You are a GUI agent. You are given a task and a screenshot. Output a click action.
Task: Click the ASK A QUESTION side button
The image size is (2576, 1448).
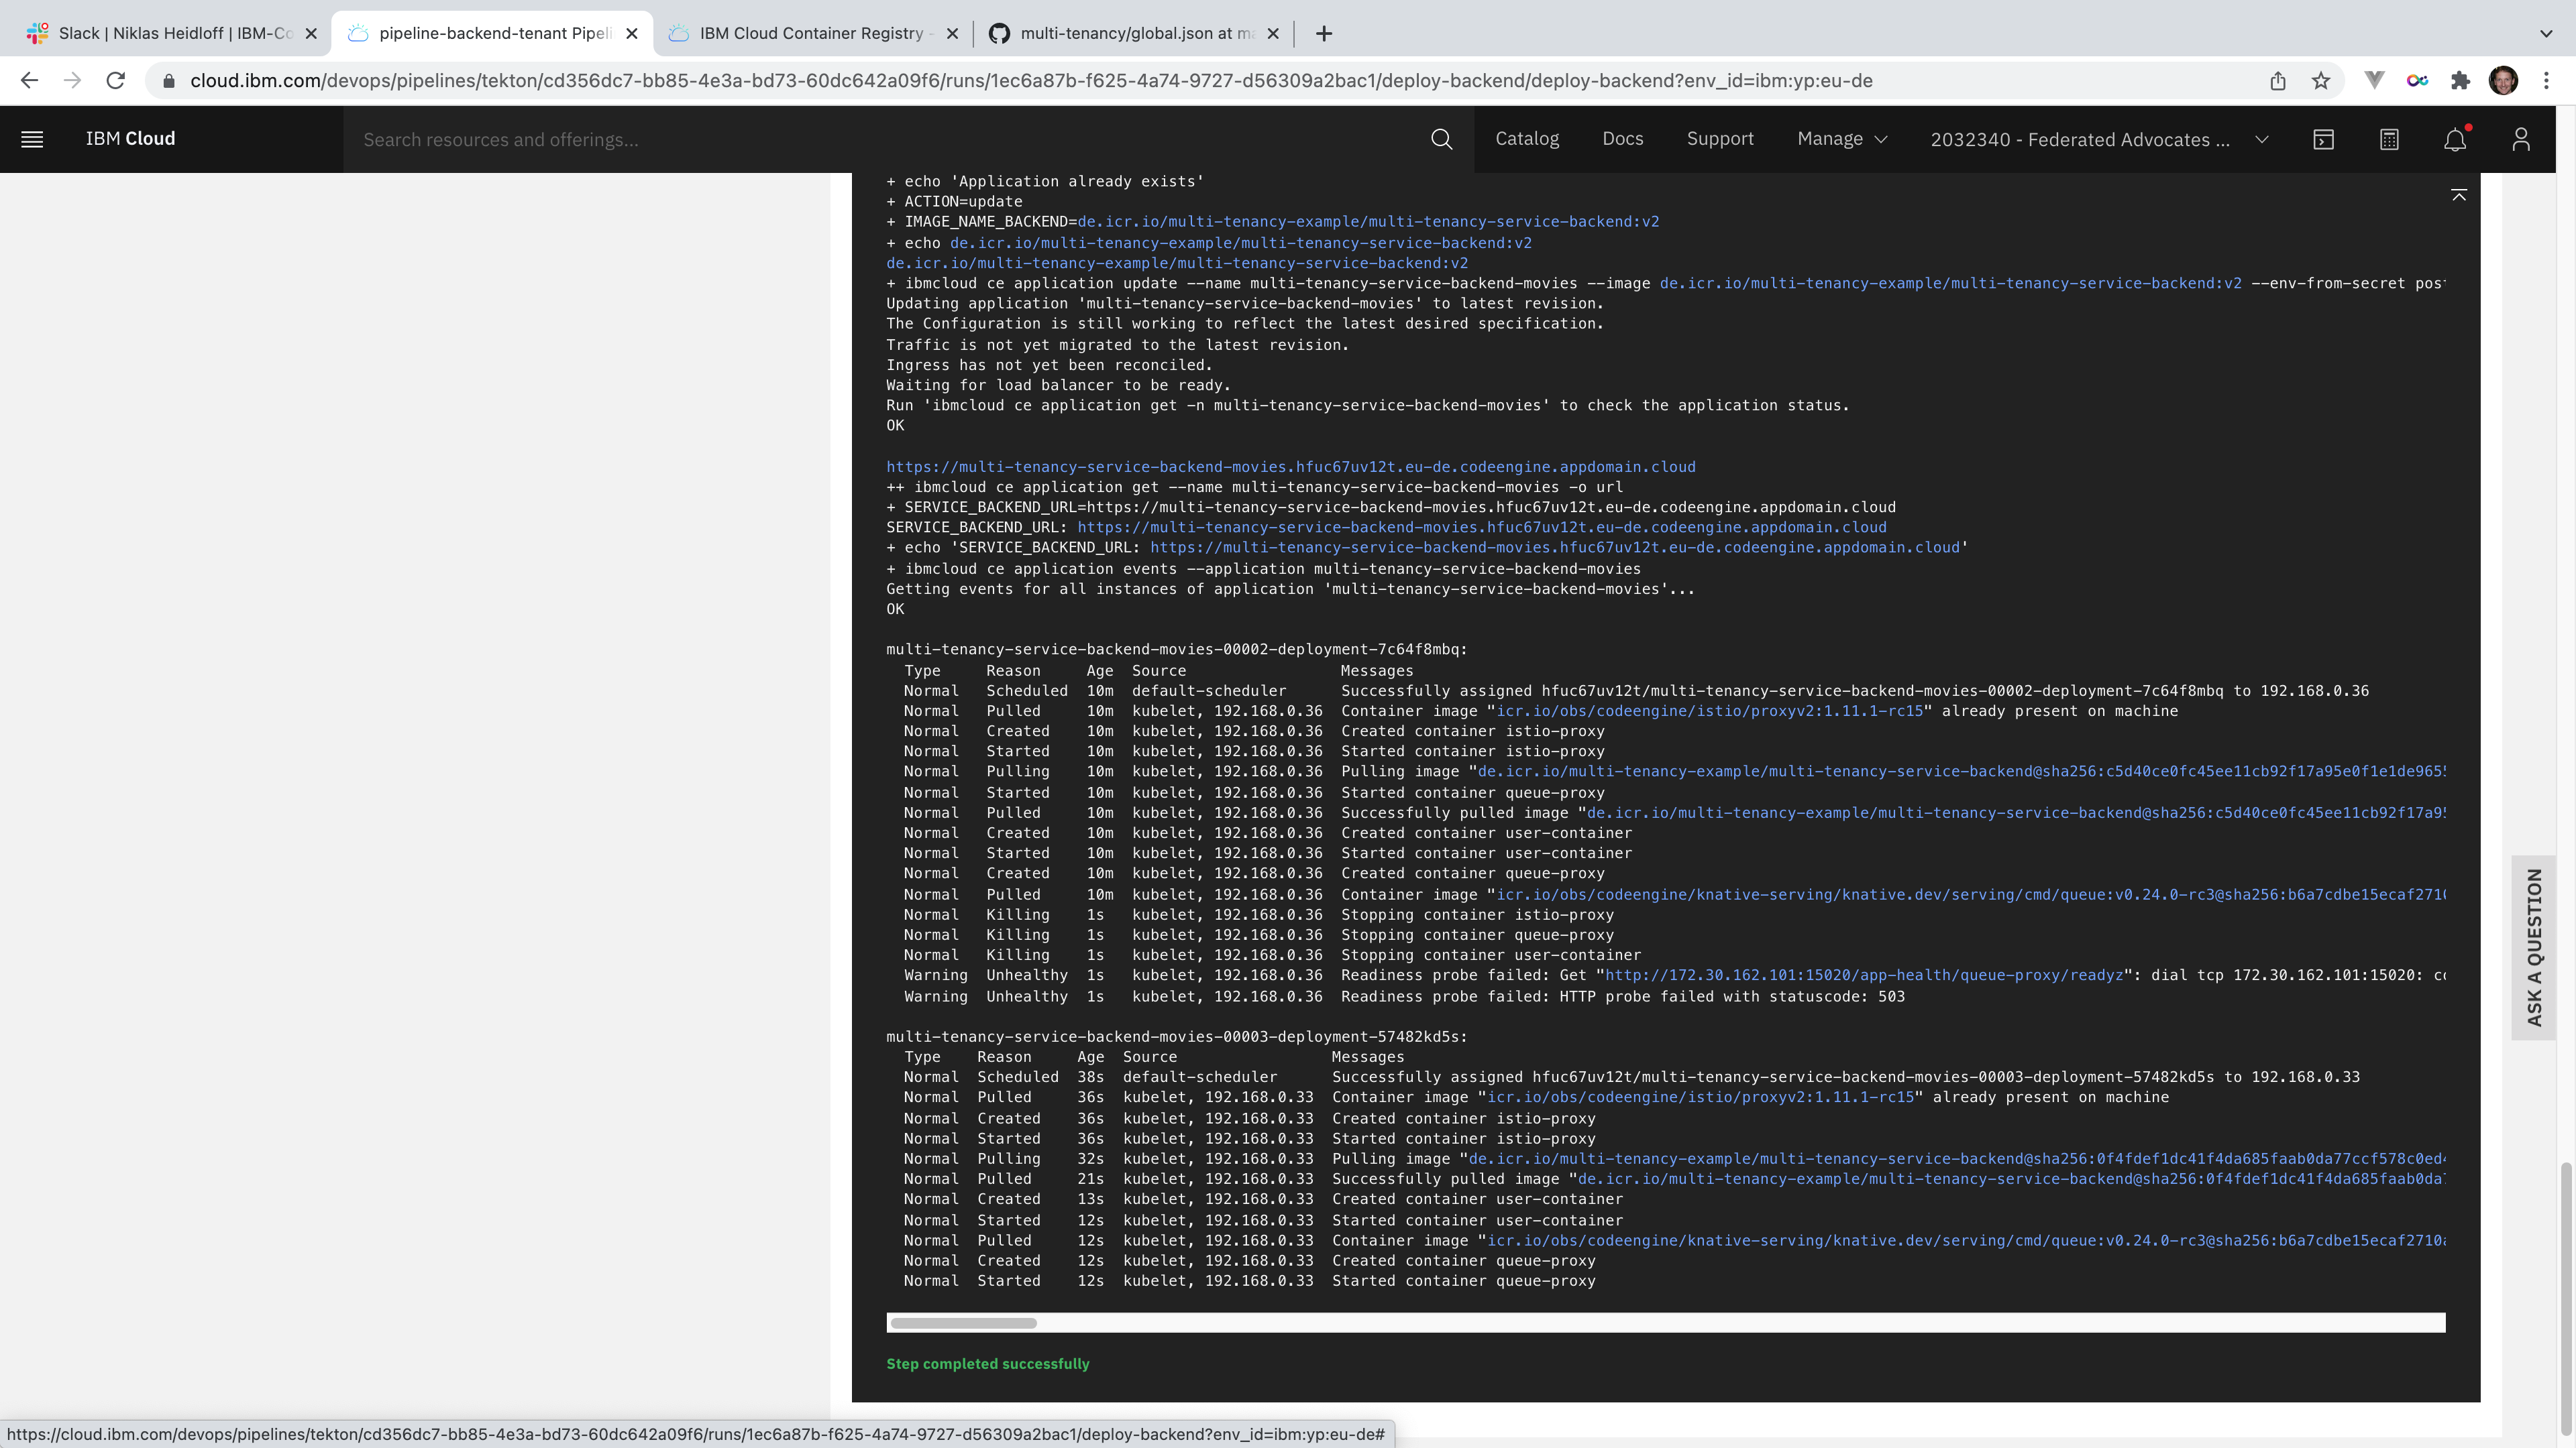pyautogui.click(x=2534, y=947)
